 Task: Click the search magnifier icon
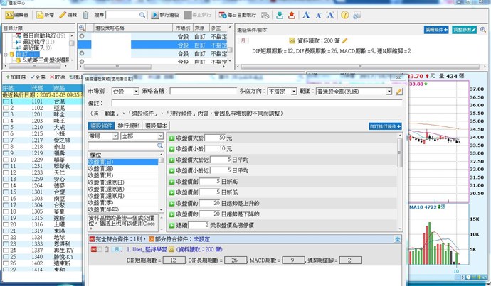pyautogui.click(x=142, y=14)
